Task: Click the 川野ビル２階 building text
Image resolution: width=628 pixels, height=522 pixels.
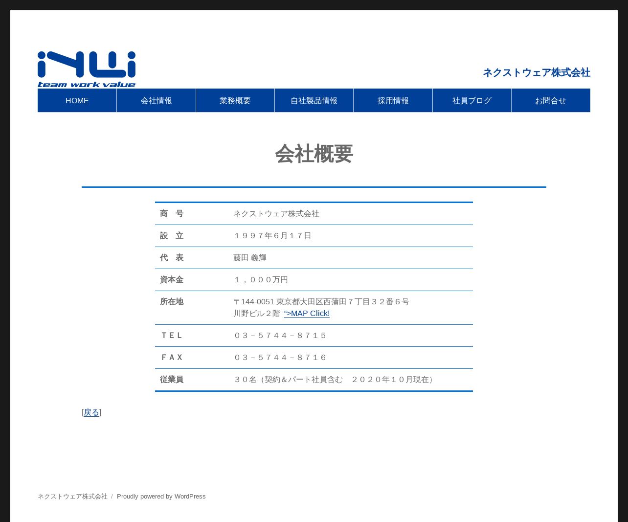Action: pyautogui.click(x=257, y=314)
